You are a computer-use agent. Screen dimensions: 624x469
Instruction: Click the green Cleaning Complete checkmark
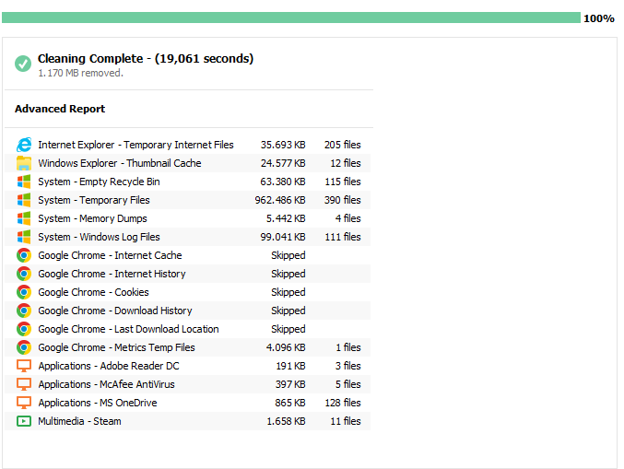click(x=23, y=64)
